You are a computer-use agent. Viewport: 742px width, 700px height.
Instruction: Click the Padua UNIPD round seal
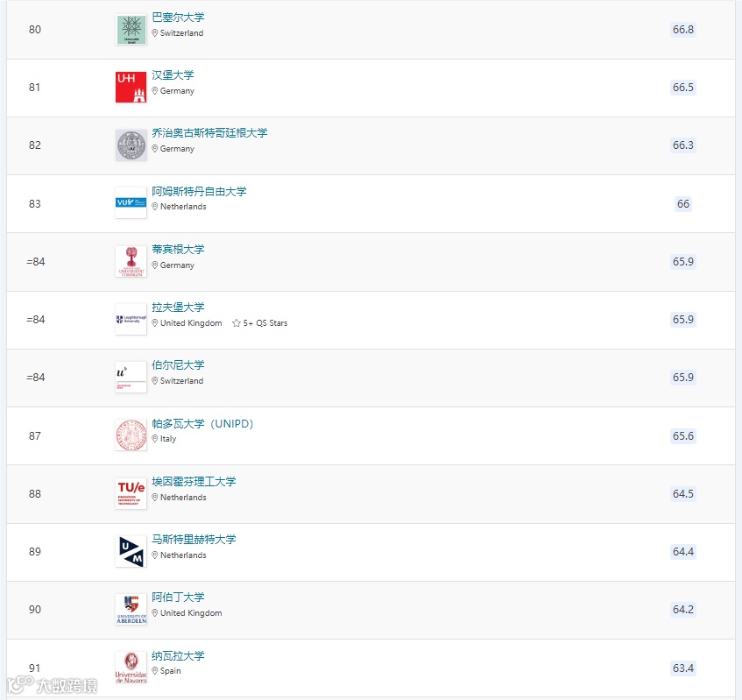pyautogui.click(x=131, y=435)
